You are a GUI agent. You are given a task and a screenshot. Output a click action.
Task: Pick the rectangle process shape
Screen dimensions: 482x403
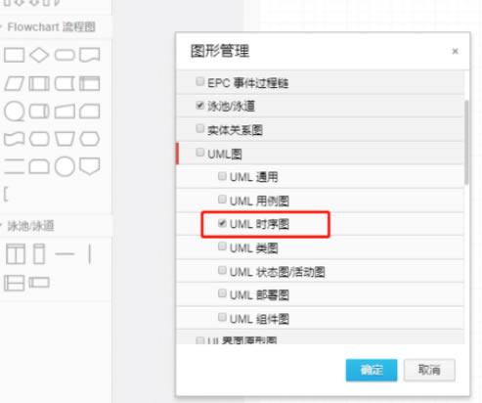coord(14,55)
